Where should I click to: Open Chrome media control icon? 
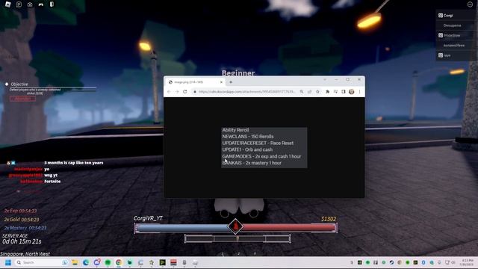(335, 91)
